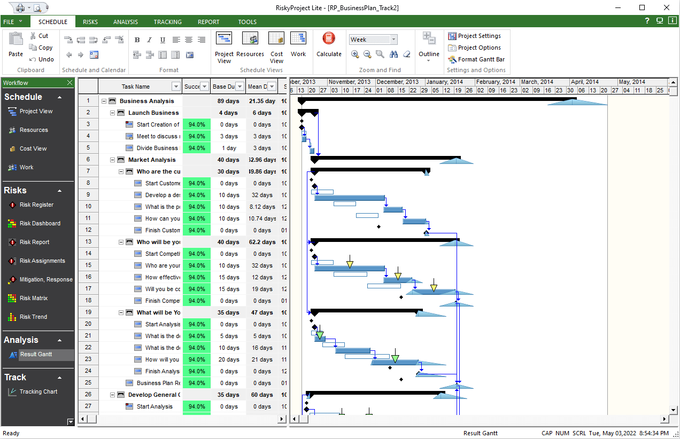
Task: Open Mean Duration column filter dropdown
Action: tap(272, 87)
